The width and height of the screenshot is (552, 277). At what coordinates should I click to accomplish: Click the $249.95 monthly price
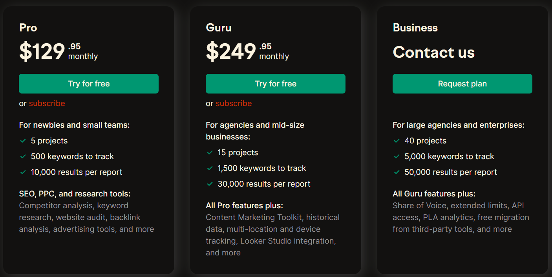tap(247, 51)
